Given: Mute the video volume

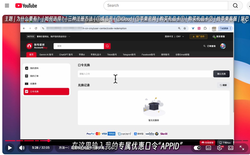Looking at the screenshot, I should [22, 148].
